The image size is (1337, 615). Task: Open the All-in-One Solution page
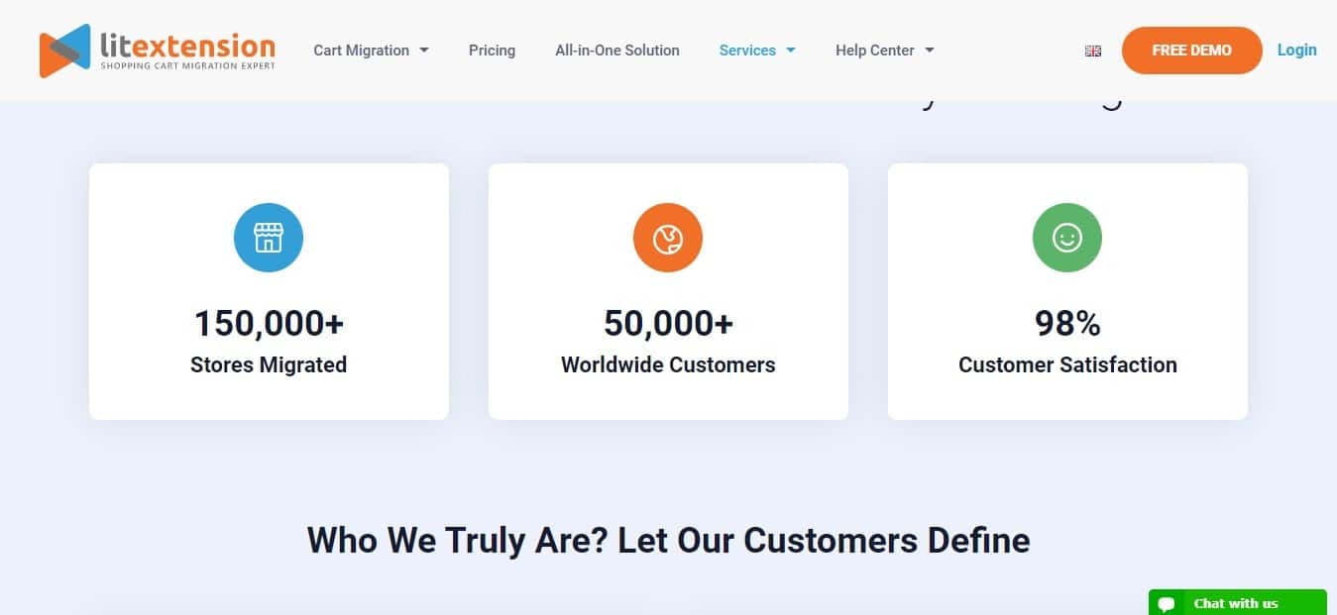pyautogui.click(x=616, y=51)
